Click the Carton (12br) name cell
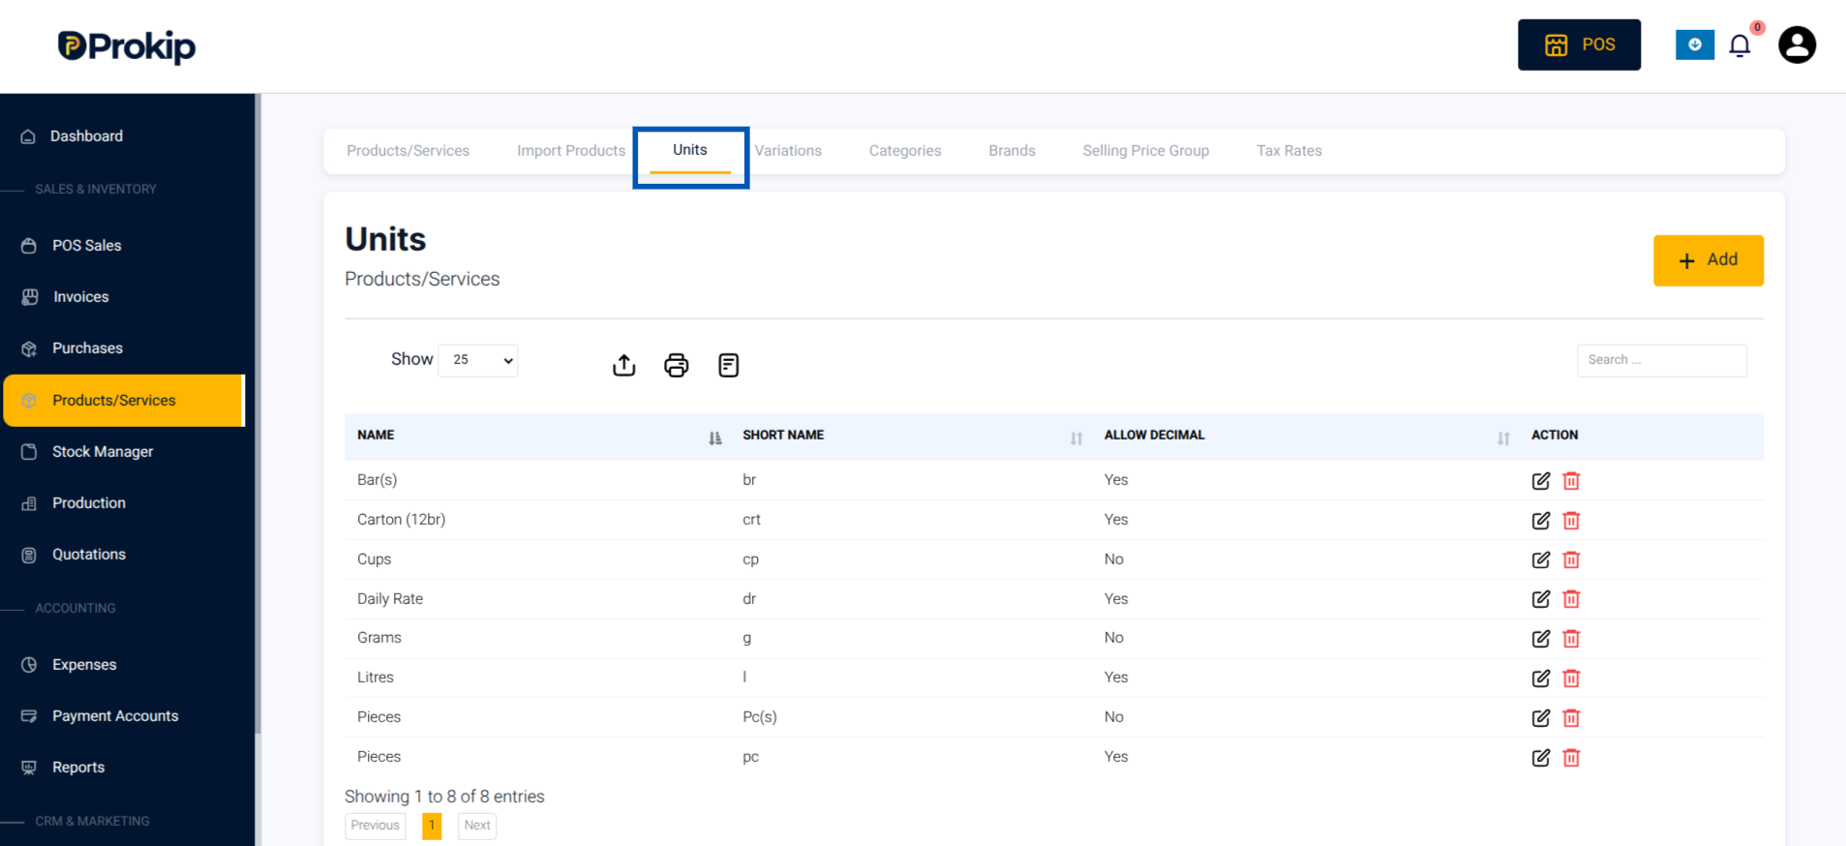Image resolution: width=1846 pixels, height=846 pixels. pyautogui.click(x=402, y=520)
